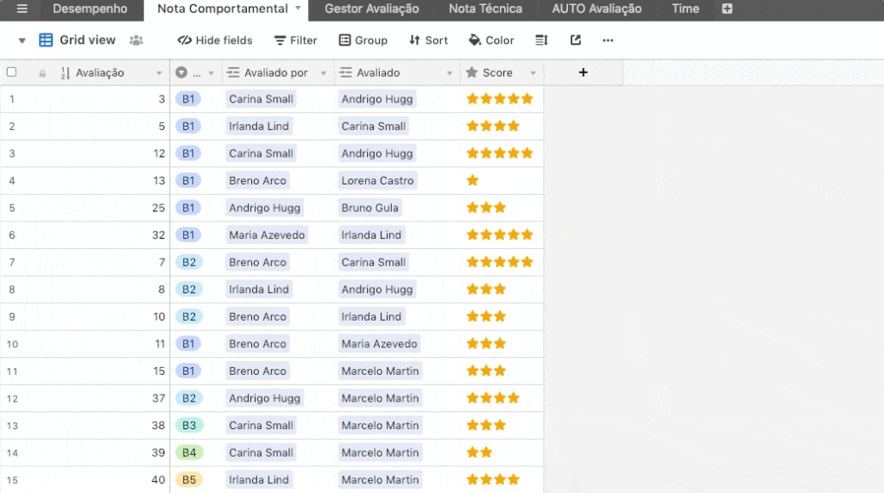This screenshot has width=884, height=493.
Task: Open the more options ellipsis
Action: pos(608,40)
